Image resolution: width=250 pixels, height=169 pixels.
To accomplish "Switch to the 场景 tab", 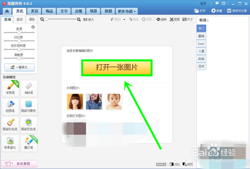I will pos(93,11).
